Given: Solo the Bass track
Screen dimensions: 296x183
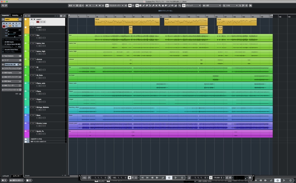Looking at the screenshot, I should point(34,115).
